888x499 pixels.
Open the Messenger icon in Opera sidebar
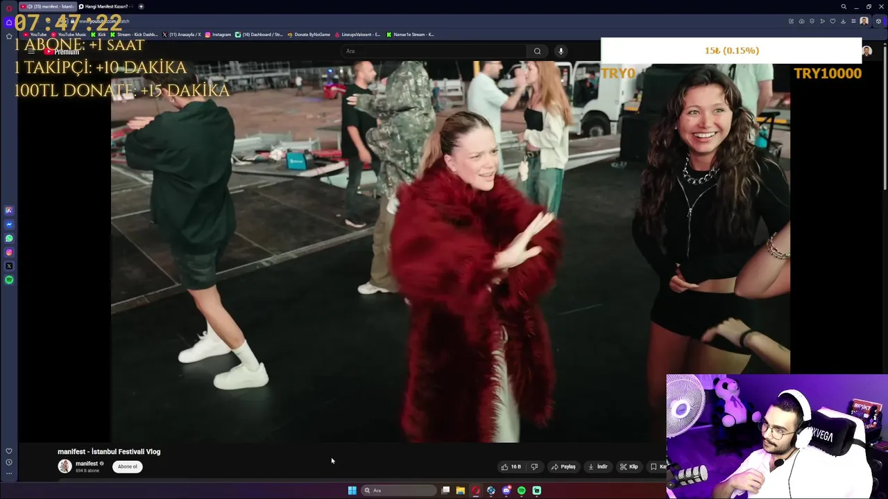(x=9, y=225)
